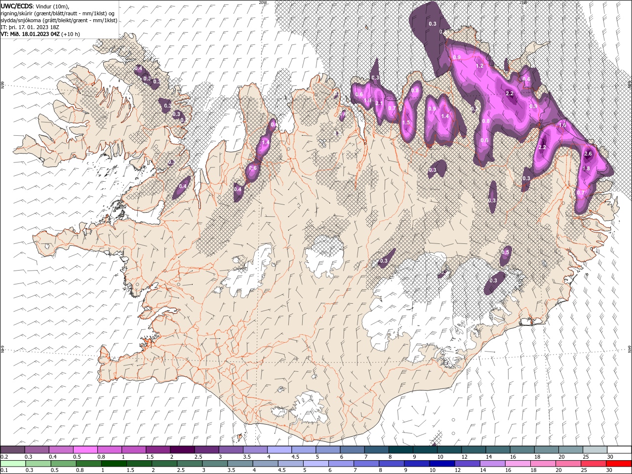The height and width of the screenshot is (474, 632).
Task: Click the deep blue 10 legend swatch
Action: (441, 464)
